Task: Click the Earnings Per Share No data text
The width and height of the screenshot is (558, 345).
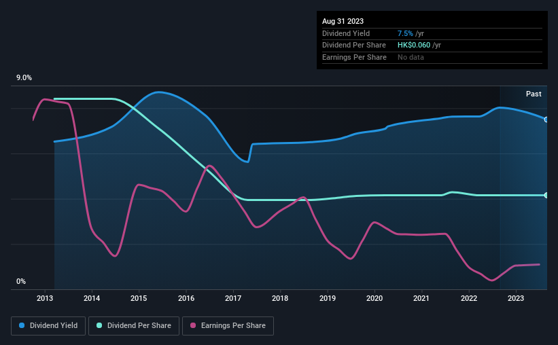Action: coord(411,57)
